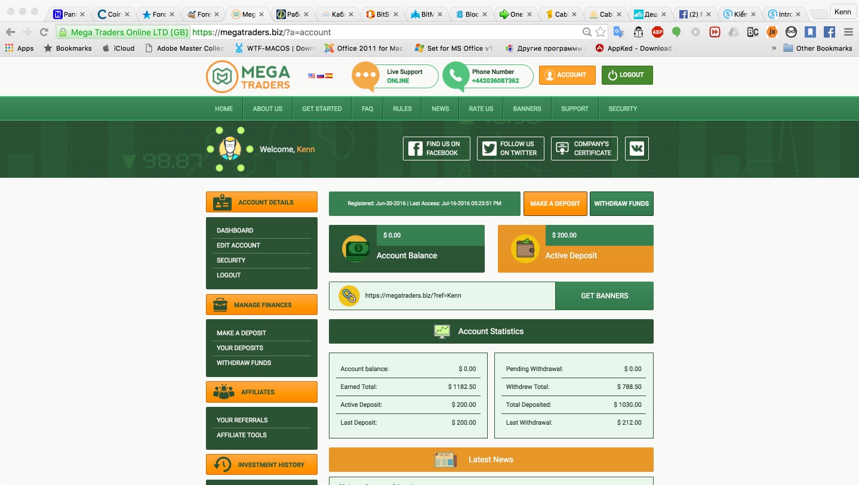The image size is (859, 485).
Task: Click Withdrew Total value $ 788.50
Action: pos(629,387)
